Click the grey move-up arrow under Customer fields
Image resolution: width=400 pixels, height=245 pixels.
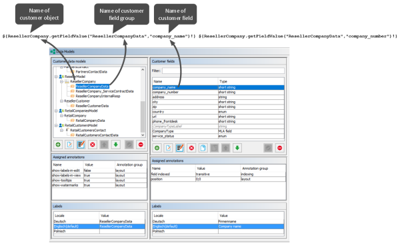[x=226, y=148]
